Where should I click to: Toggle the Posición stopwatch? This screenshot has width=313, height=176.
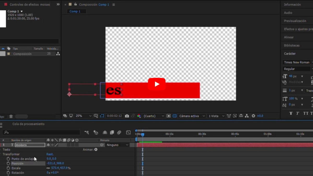click(8, 163)
